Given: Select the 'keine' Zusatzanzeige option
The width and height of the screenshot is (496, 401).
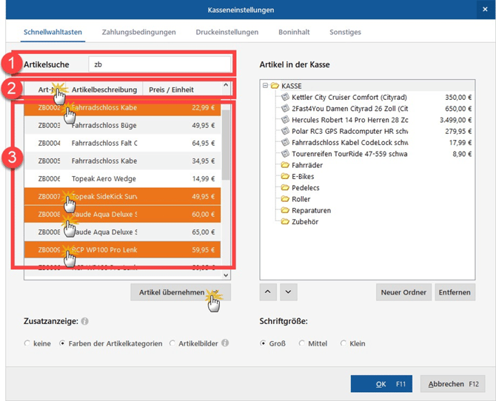Looking at the screenshot, I should point(28,343).
